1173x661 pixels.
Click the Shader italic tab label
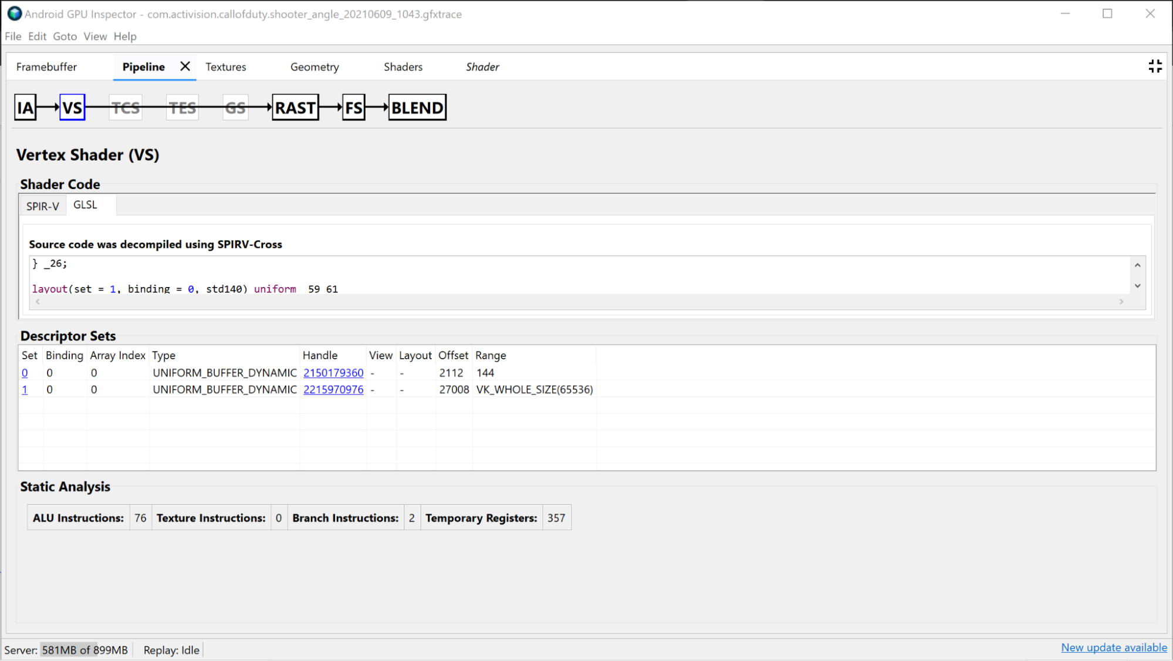tap(482, 67)
